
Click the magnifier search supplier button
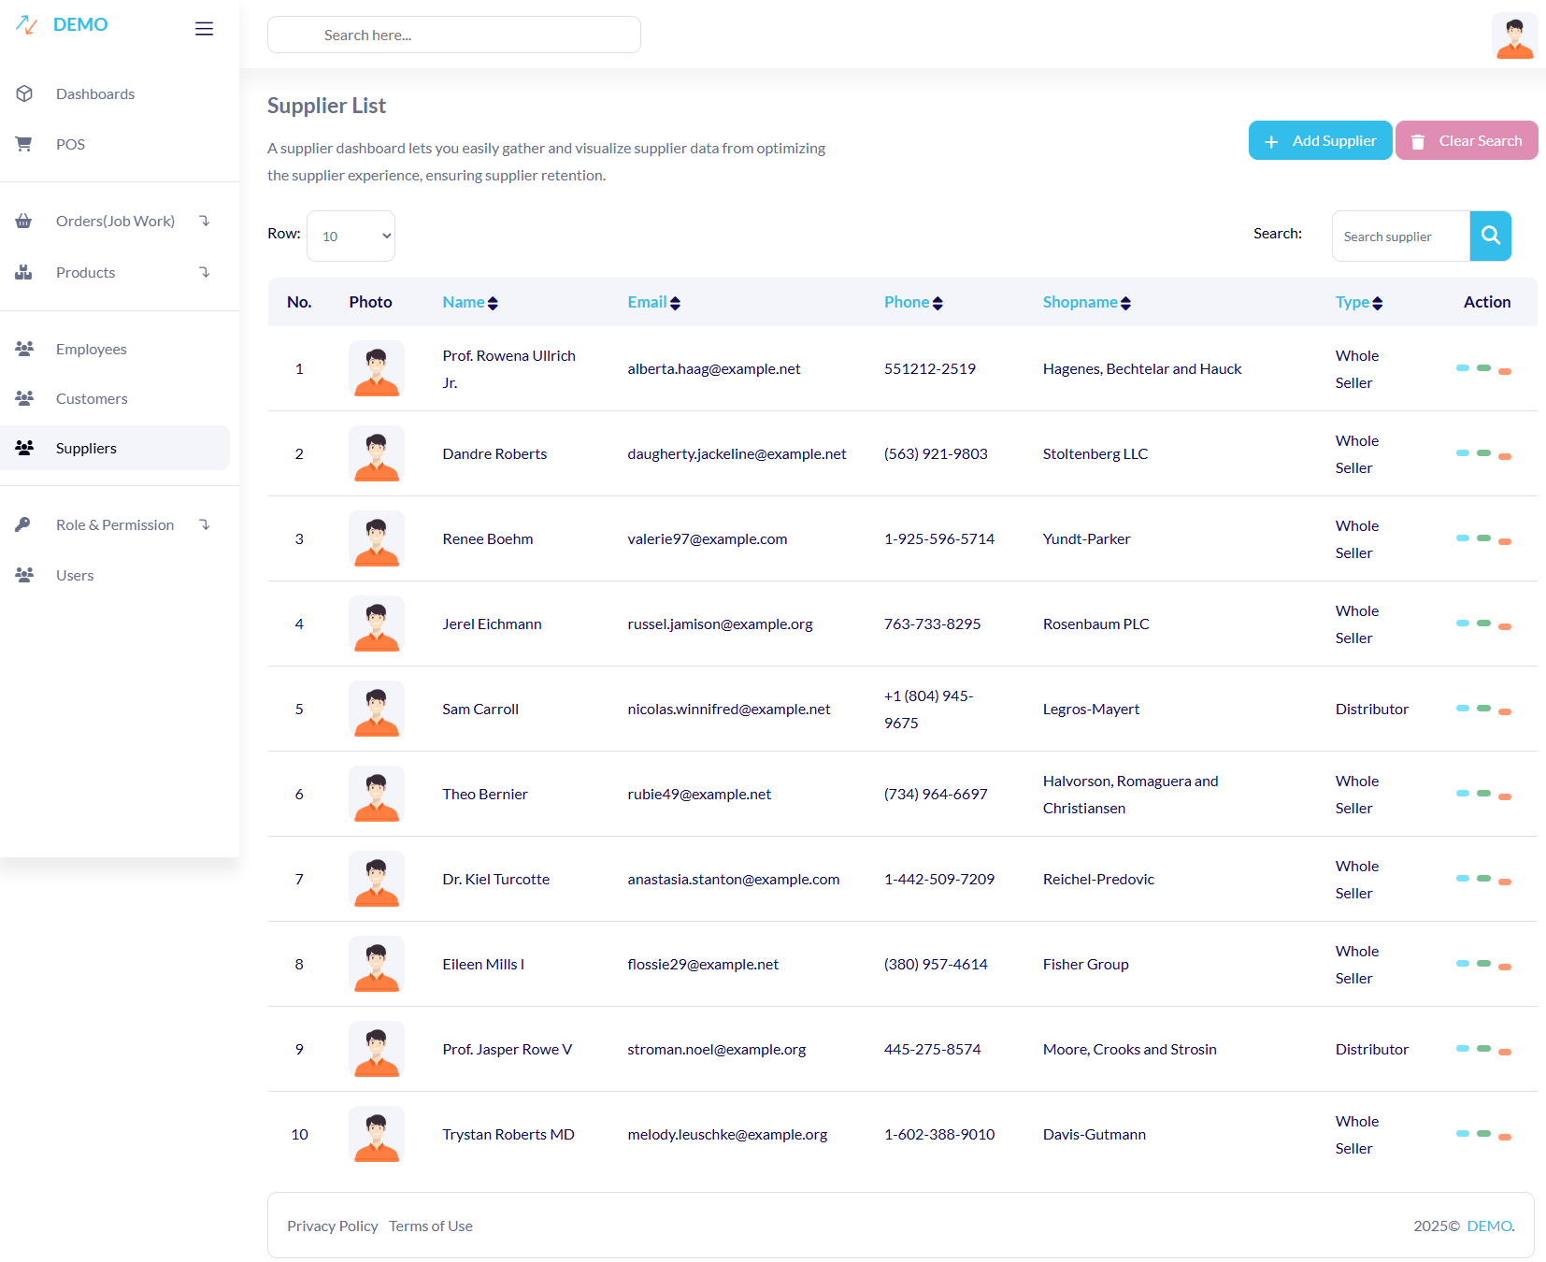pos(1490,236)
